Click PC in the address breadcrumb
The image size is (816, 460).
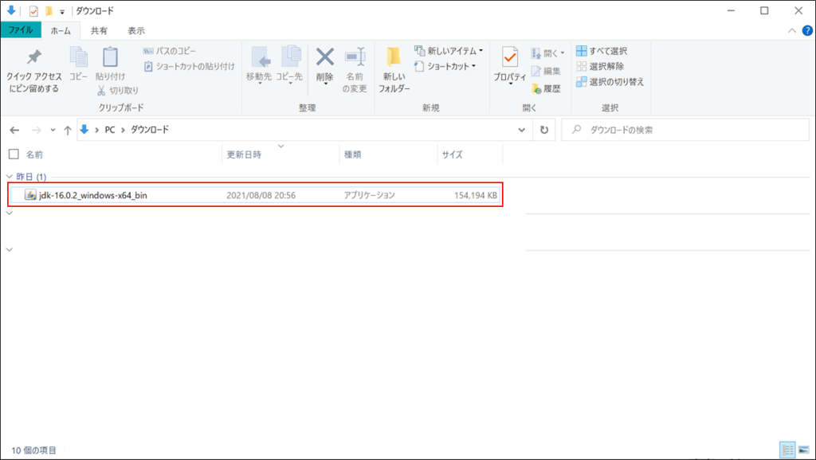[110, 130]
